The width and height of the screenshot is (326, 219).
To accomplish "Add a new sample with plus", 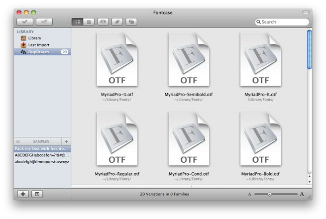I will 66,141.
